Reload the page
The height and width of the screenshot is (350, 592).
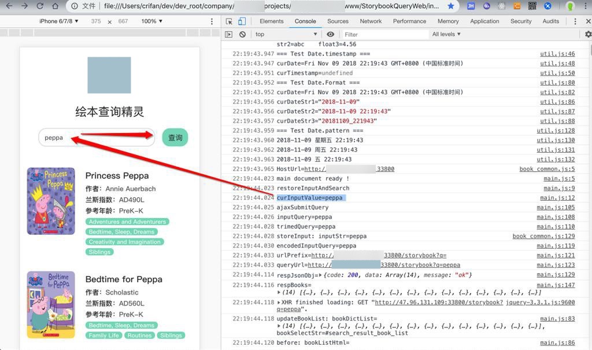point(40,6)
